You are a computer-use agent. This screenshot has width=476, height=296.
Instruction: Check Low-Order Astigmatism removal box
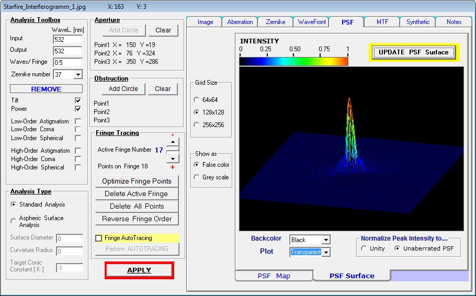click(x=78, y=121)
